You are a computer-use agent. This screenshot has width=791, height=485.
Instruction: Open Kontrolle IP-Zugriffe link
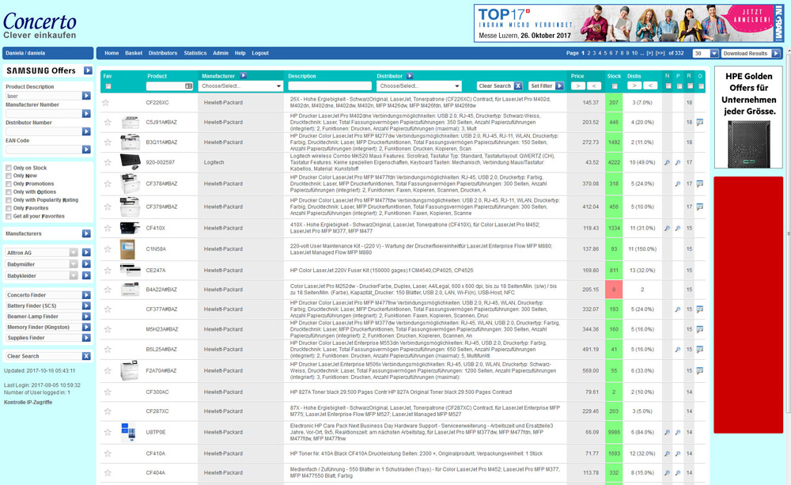click(x=28, y=403)
